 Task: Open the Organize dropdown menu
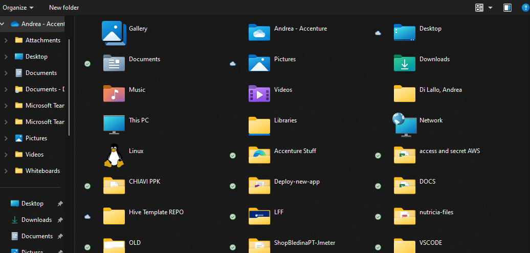click(x=18, y=8)
